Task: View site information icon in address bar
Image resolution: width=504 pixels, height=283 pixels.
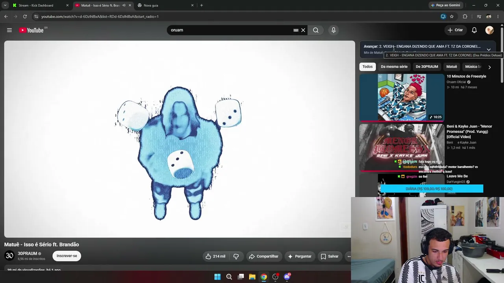Action: pyautogui.click(x=36, y=17)
